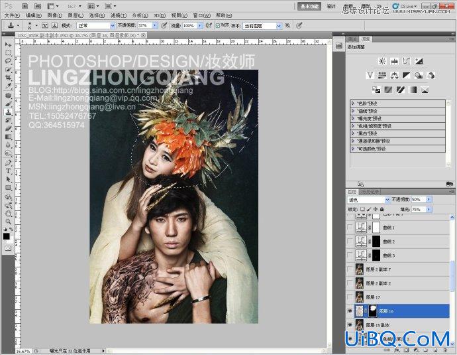
Task: Open the layer fill 75% slider arrow
Action: [429, 209]
